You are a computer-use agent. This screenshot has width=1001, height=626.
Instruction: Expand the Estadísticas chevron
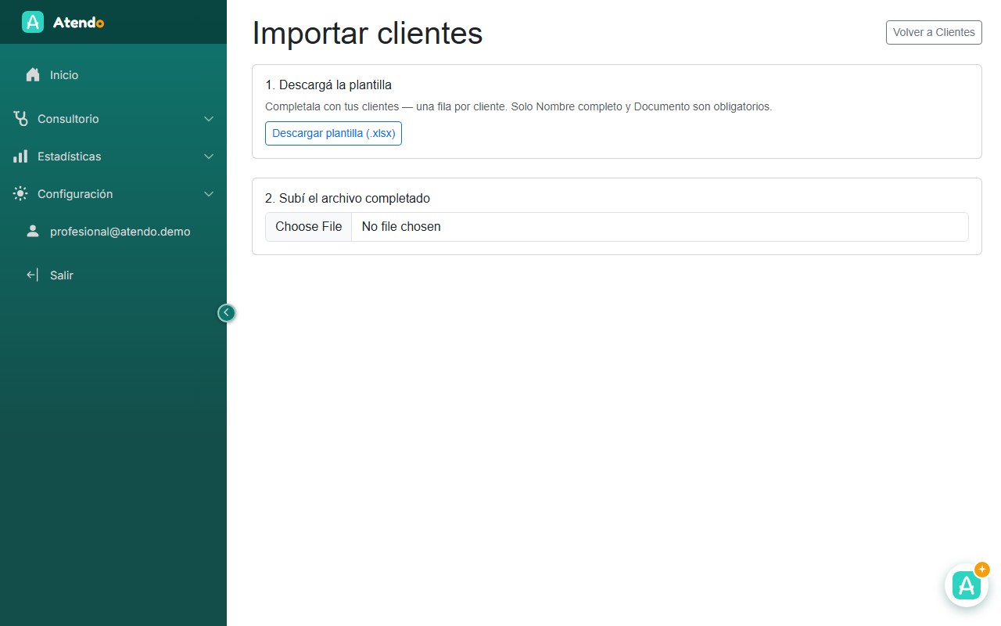coord(209,156)
